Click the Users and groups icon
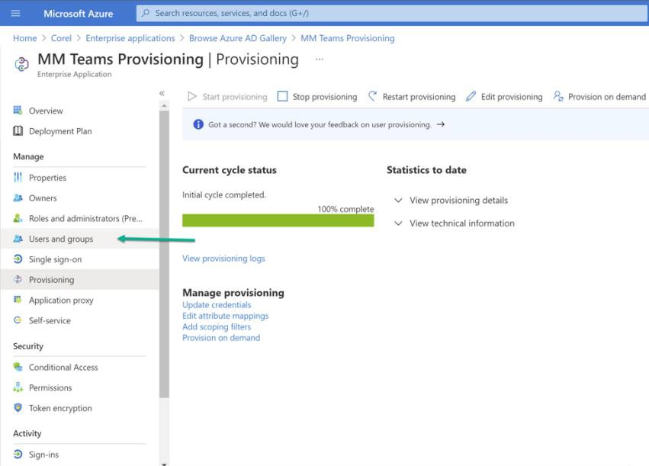Screen dimensions: 649x466 pyautogui.click(x=18, y=239)
